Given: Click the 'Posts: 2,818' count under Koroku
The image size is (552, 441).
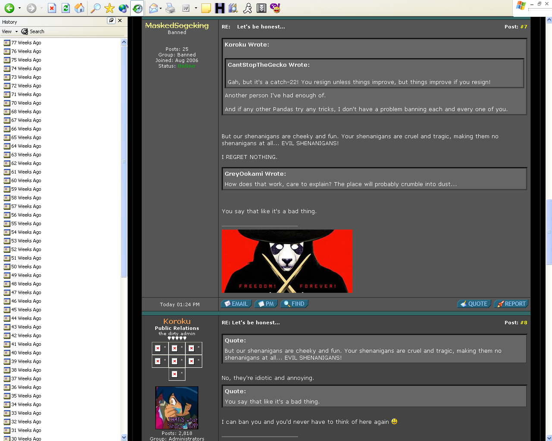Looking at the screenshot, I should [x=177, y=433].
